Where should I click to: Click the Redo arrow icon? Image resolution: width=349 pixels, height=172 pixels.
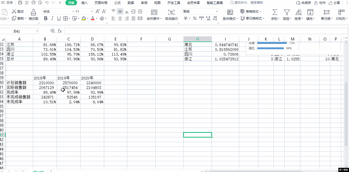[x=53, y=3]
